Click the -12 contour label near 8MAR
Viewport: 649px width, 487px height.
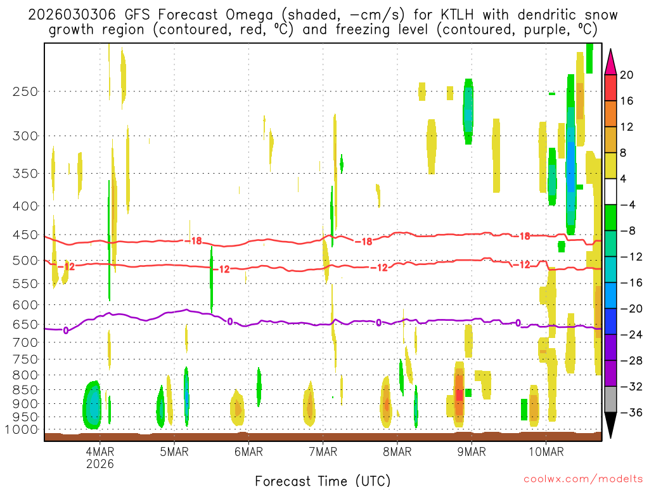pyautogui.click(x=379, y=268)
